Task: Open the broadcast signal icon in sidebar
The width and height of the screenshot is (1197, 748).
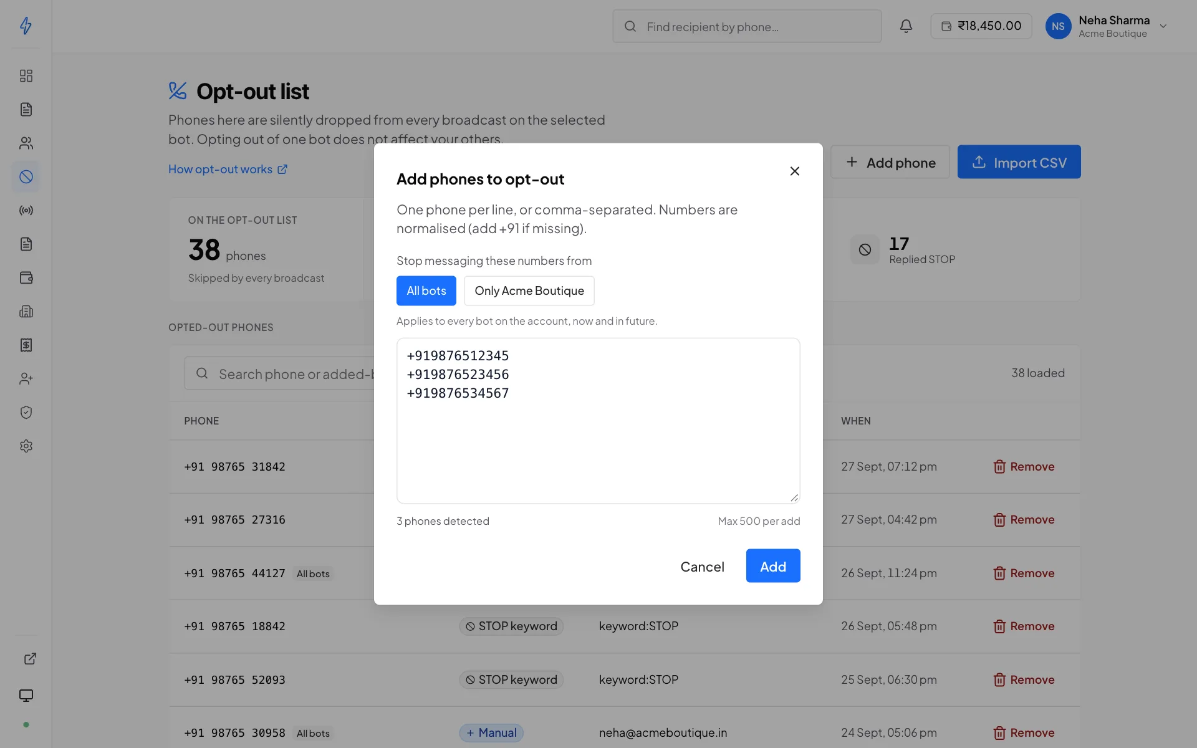Action: (x=26, y=211)
